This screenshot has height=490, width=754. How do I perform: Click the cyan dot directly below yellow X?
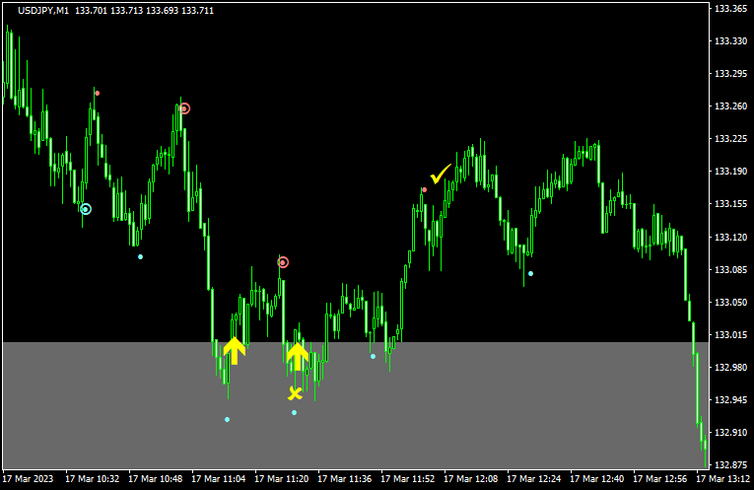294,412
